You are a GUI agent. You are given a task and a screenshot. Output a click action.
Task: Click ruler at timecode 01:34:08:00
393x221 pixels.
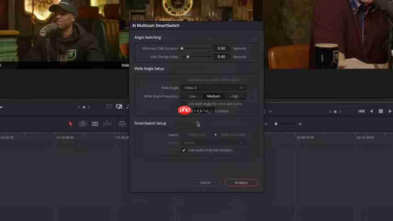pyautogui.click(x=65, y=138)
